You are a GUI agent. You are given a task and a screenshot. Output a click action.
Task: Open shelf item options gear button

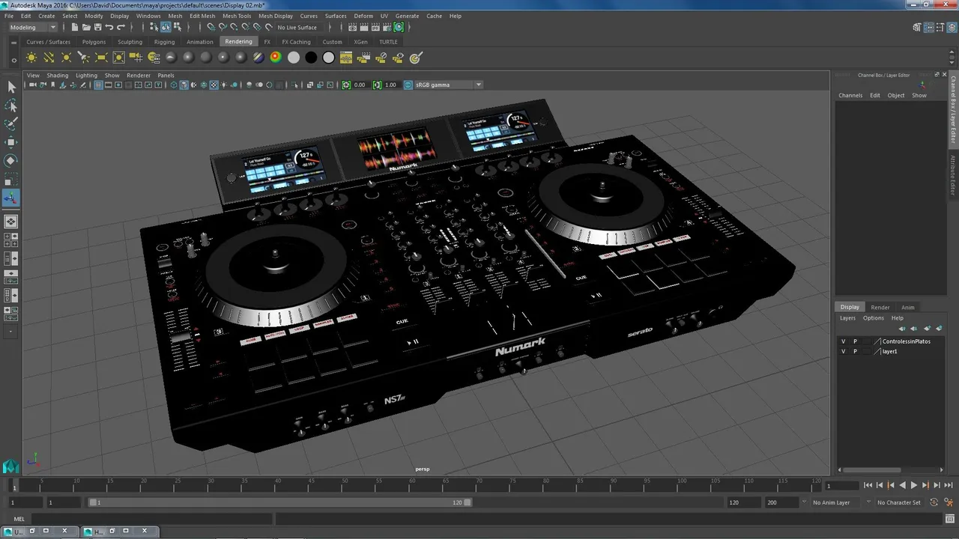click(13, 59)
